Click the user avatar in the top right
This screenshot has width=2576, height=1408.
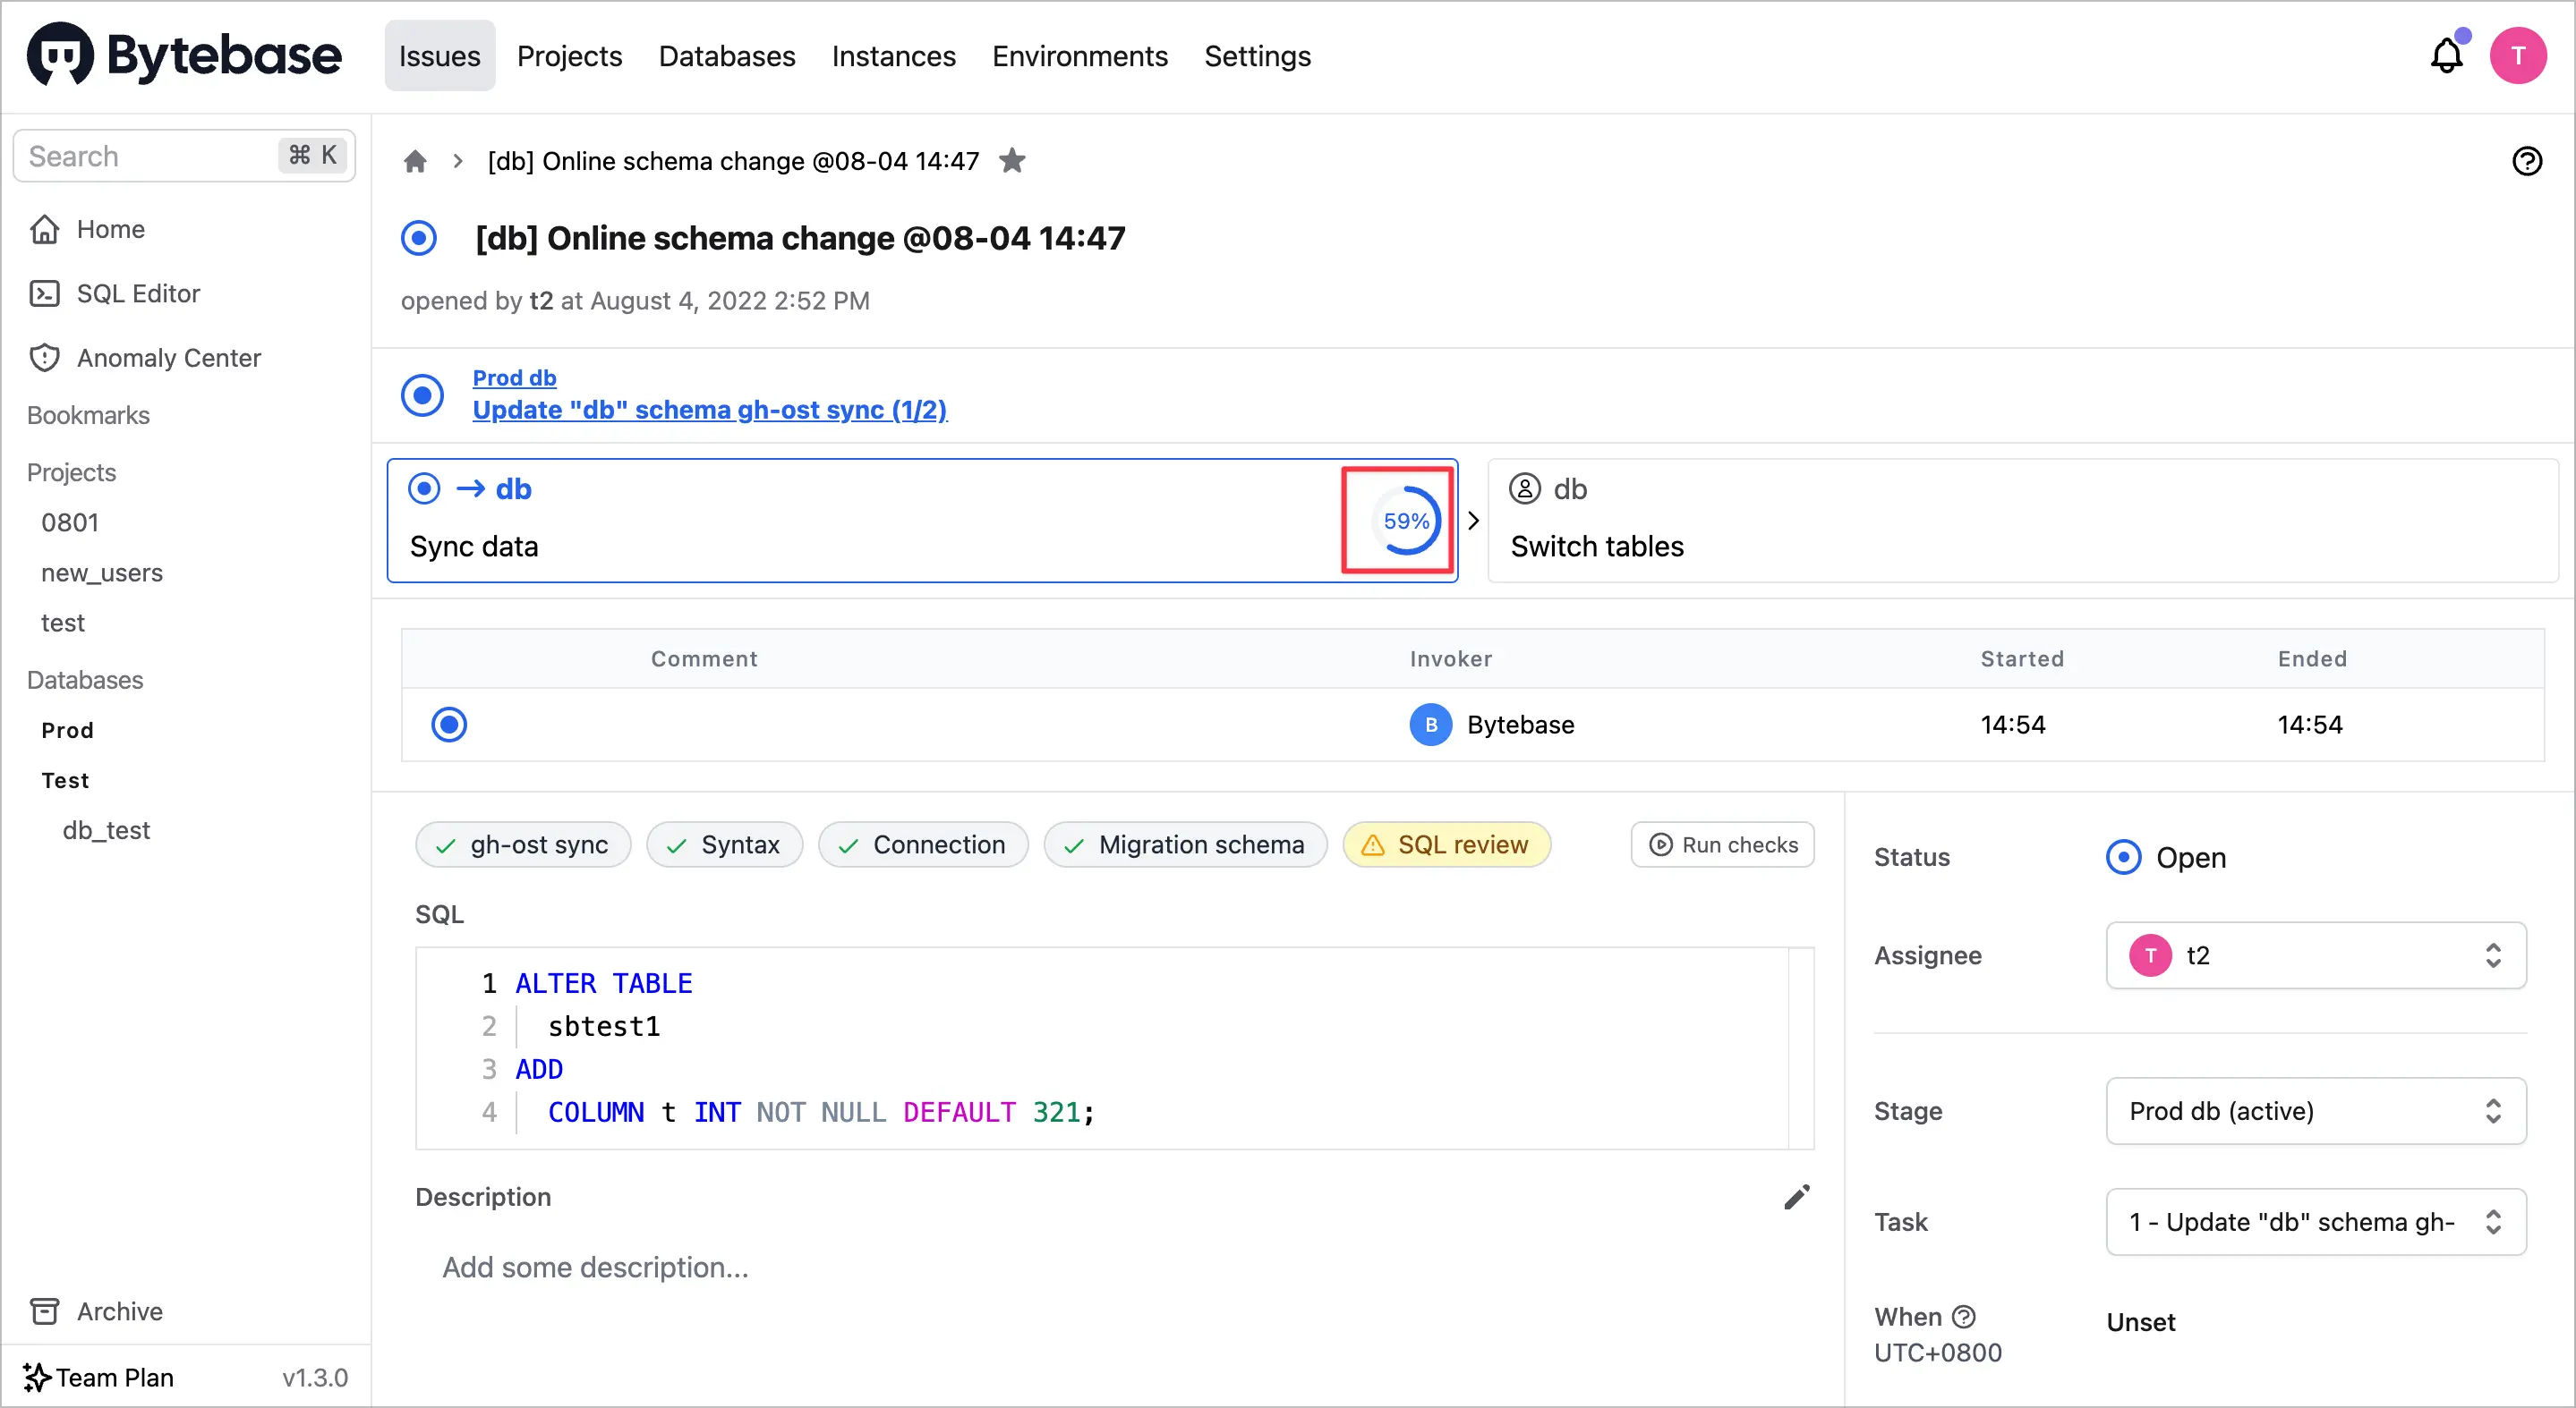pyautogui.click(x=2517, y=56)
